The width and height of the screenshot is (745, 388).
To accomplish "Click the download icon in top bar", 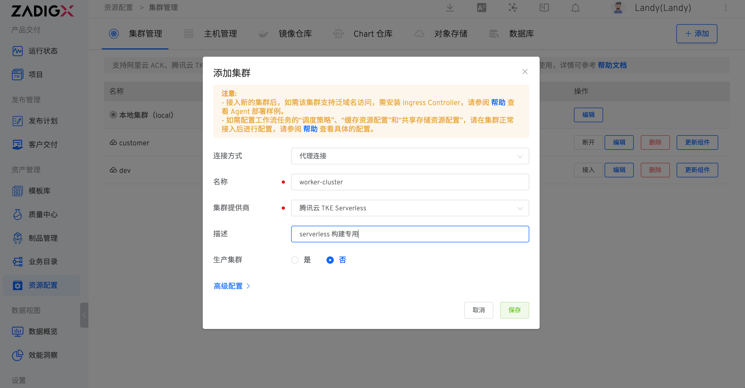I will click(x=450, y=8).
